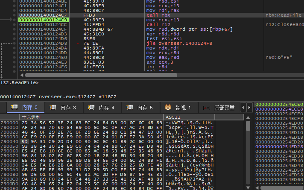Switch to the 内存 3 dump tab
This screenshot has width=304, height=190.
[64, 108]
